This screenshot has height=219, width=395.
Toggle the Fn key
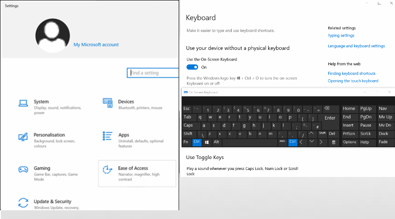pos(187,142)
